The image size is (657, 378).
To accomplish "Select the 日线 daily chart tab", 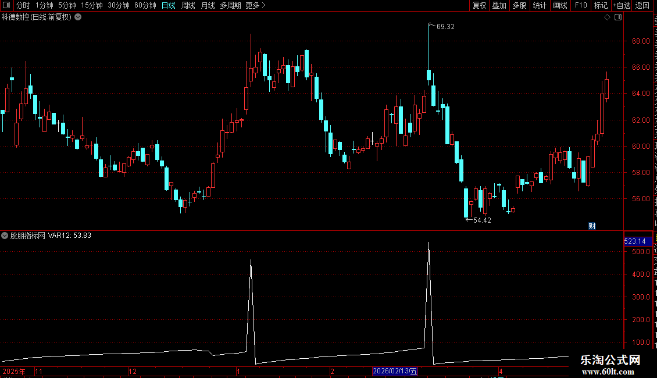I will pyautogui.click(x=169, y=5).
